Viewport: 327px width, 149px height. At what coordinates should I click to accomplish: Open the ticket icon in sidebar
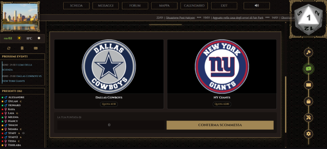[x=308, y=85]
